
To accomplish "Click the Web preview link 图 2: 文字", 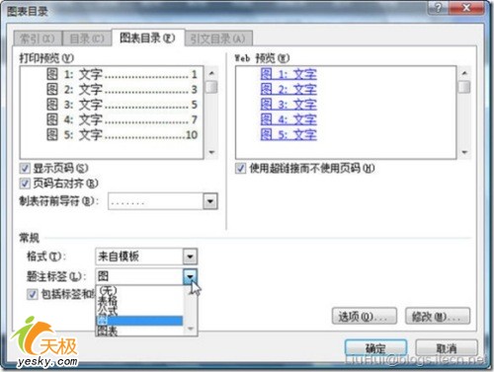I will click(288, 89).
